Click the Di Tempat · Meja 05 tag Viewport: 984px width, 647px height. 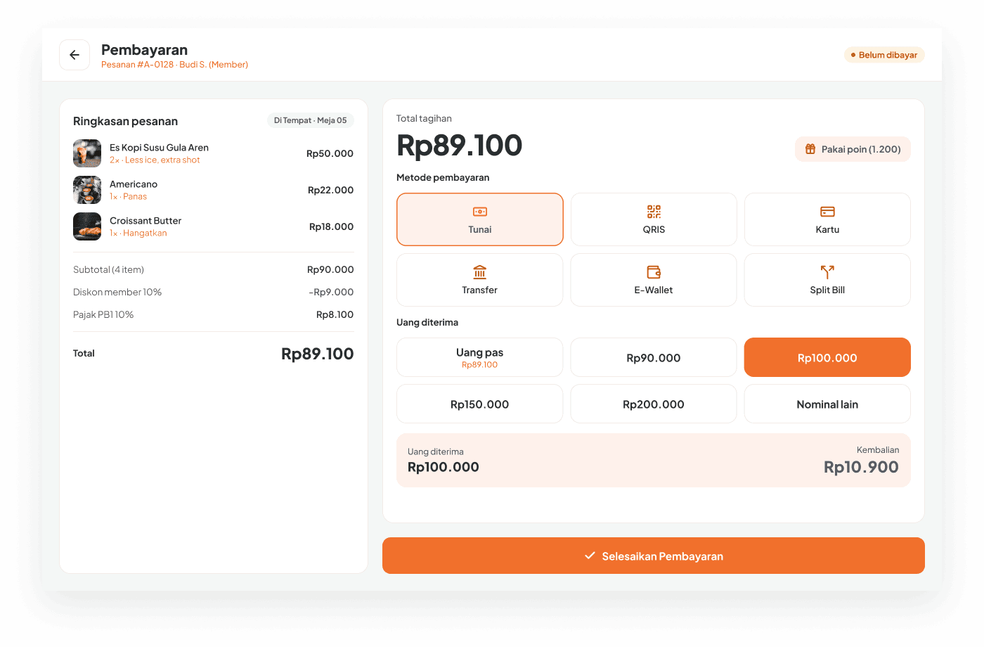coord(310,120)
